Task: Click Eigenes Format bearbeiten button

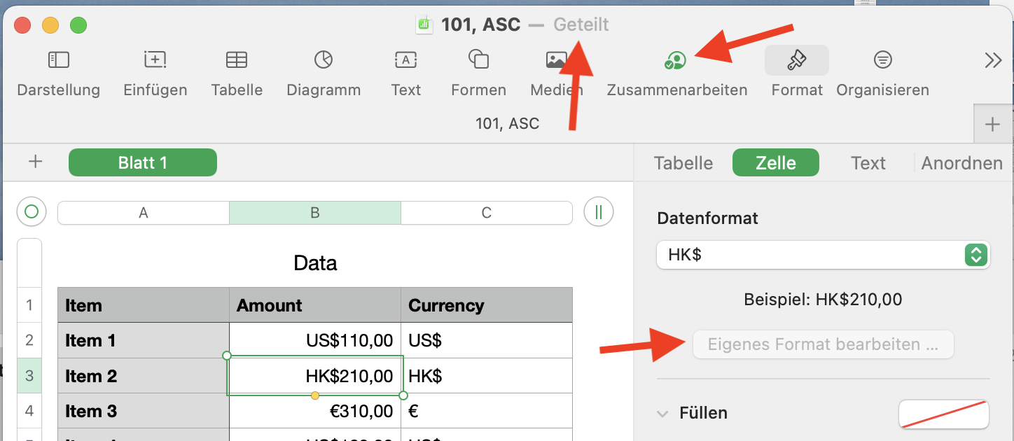Action: (823, 344)
